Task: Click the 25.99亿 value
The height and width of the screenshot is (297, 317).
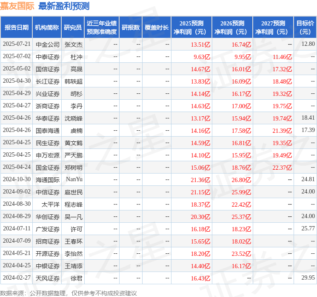Action: tap(241, 192)
